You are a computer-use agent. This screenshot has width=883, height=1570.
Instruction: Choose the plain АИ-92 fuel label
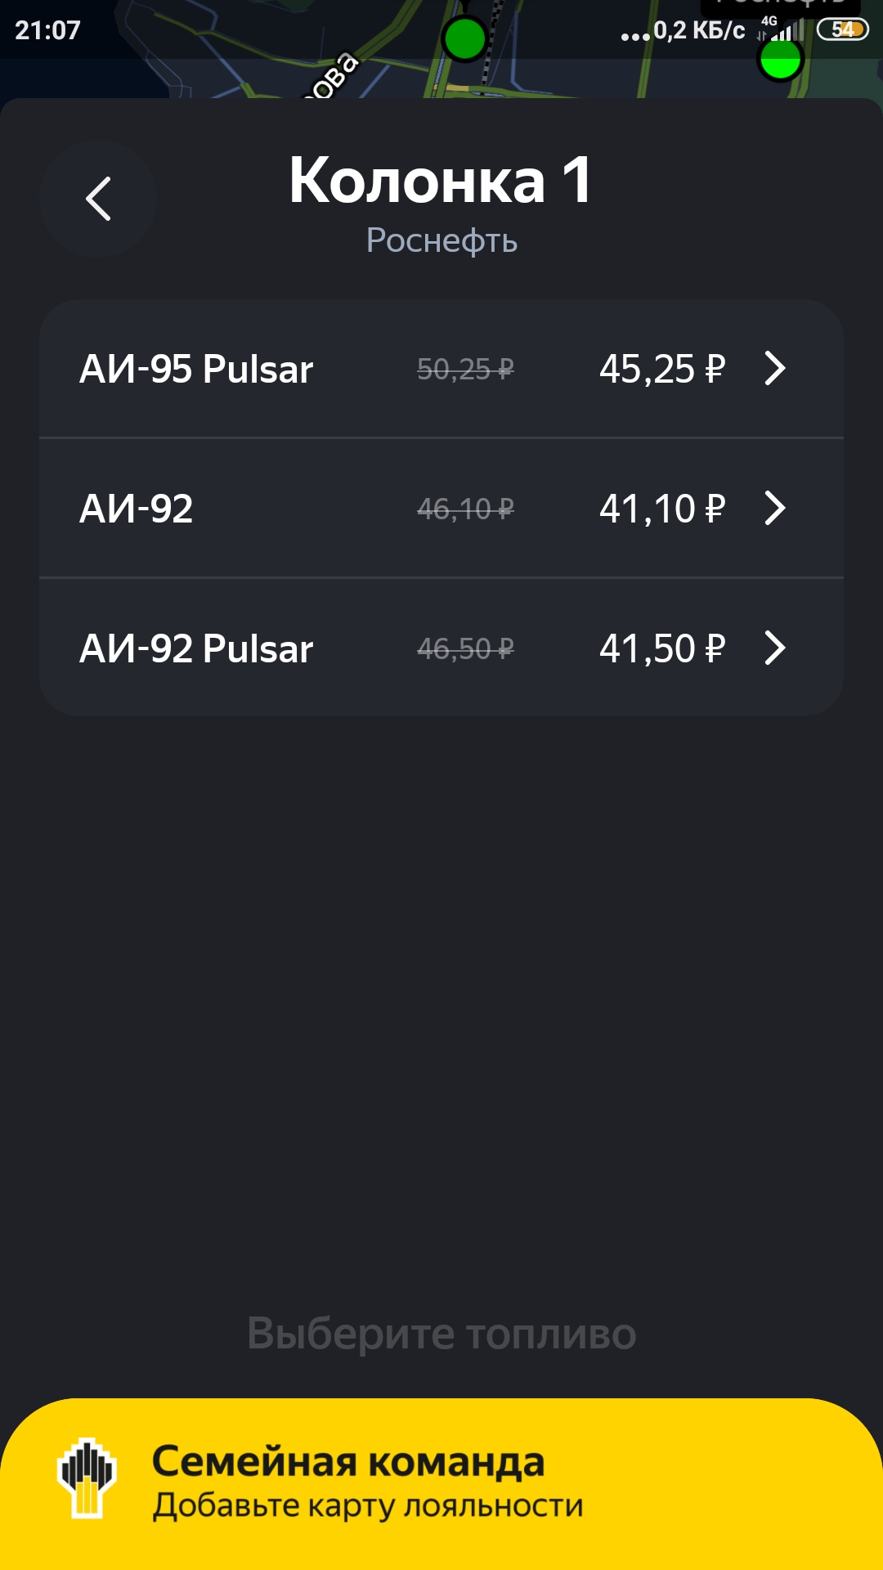click(x=137, y=509)
